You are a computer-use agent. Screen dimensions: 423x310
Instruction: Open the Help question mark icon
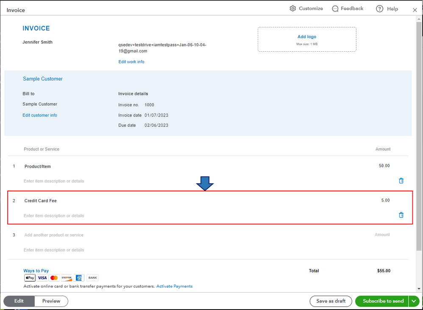[x=380, y=8]
